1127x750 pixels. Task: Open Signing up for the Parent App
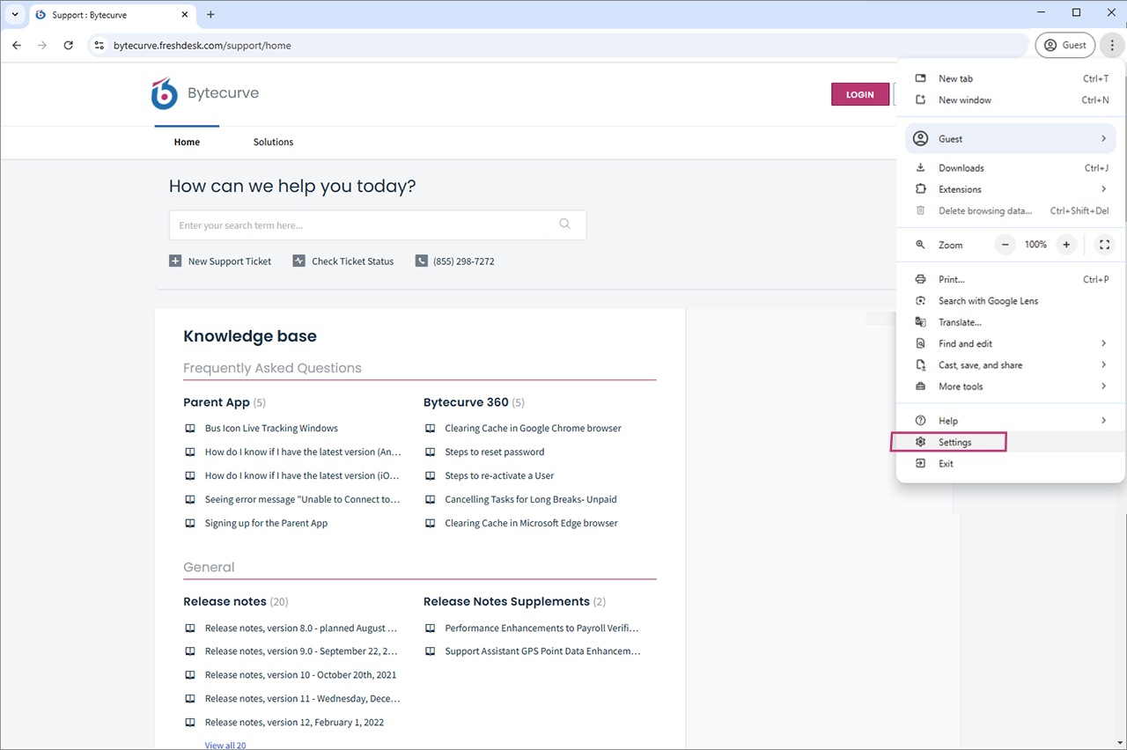(266, 523)
